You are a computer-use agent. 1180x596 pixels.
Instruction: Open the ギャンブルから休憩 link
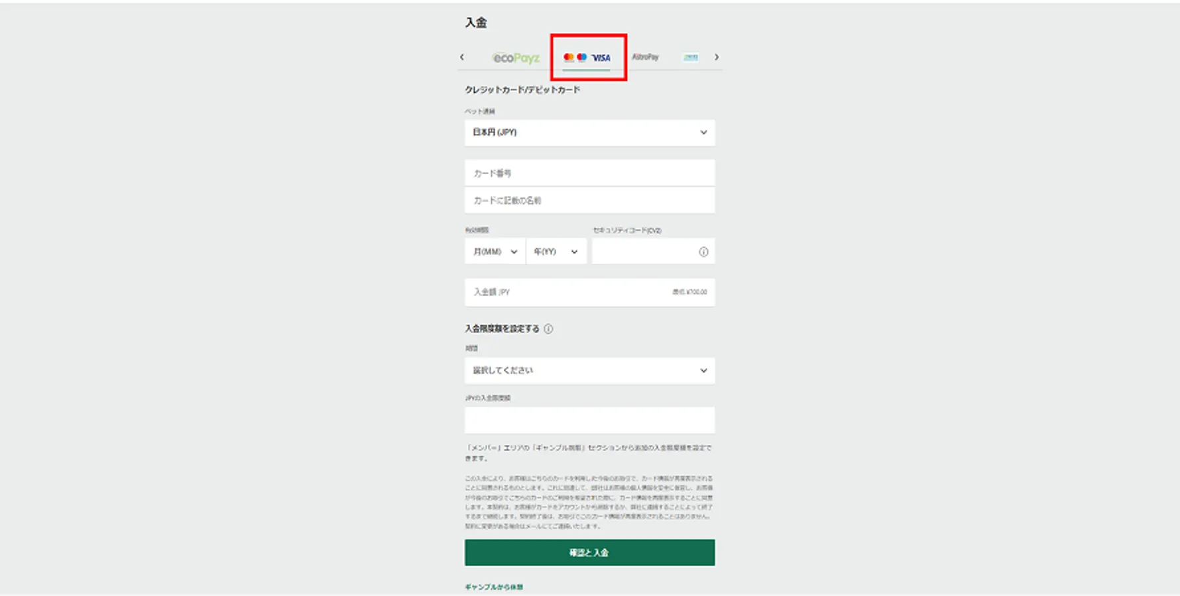click(494, 587)
